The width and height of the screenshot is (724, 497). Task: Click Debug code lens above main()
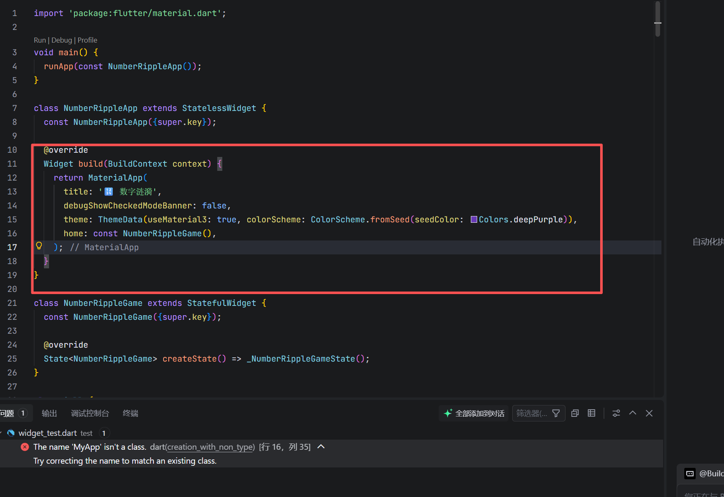coord(62,40)
